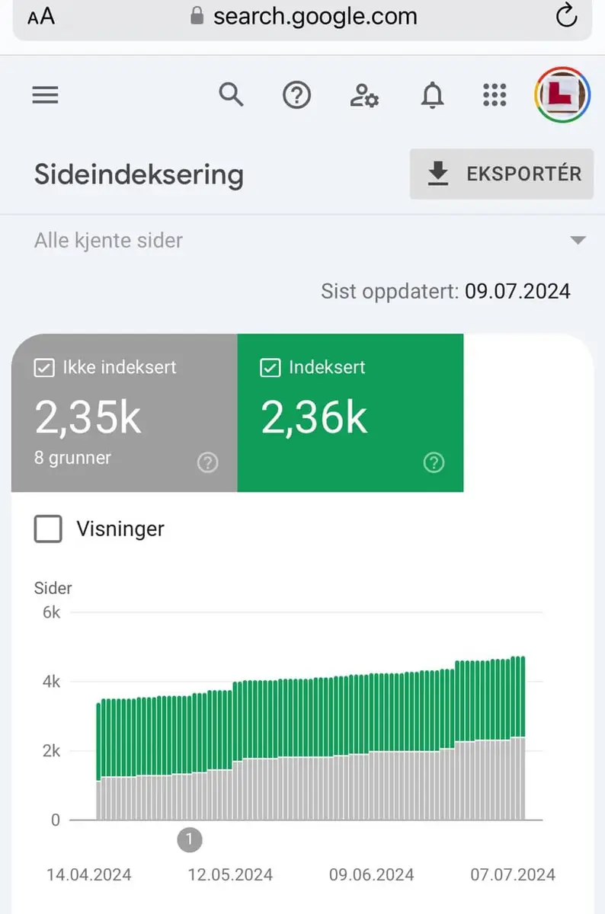
Task: Click help icon on Indeksert card
Action: tap(434, 462)
